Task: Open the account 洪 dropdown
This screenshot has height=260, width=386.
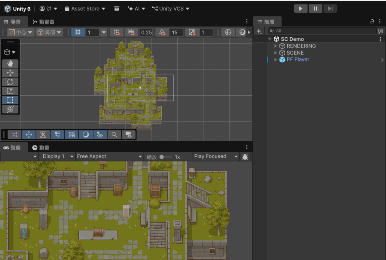Action: [x=48, y=9]
